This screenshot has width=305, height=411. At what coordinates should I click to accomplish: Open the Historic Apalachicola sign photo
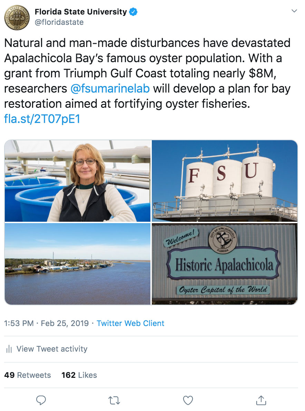[225, 264]
